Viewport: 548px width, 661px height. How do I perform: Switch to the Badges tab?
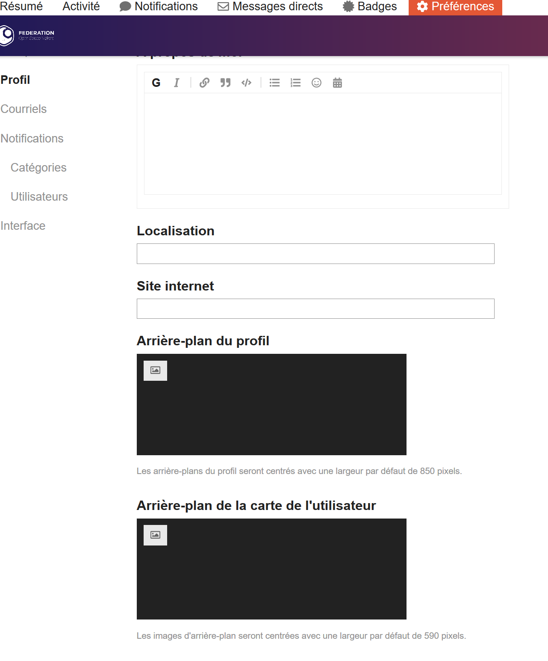[370, 7]
